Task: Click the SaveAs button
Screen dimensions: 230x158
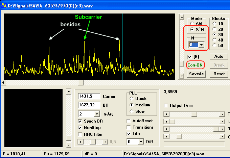Action: pyautogui.click(x=196, y=74)
